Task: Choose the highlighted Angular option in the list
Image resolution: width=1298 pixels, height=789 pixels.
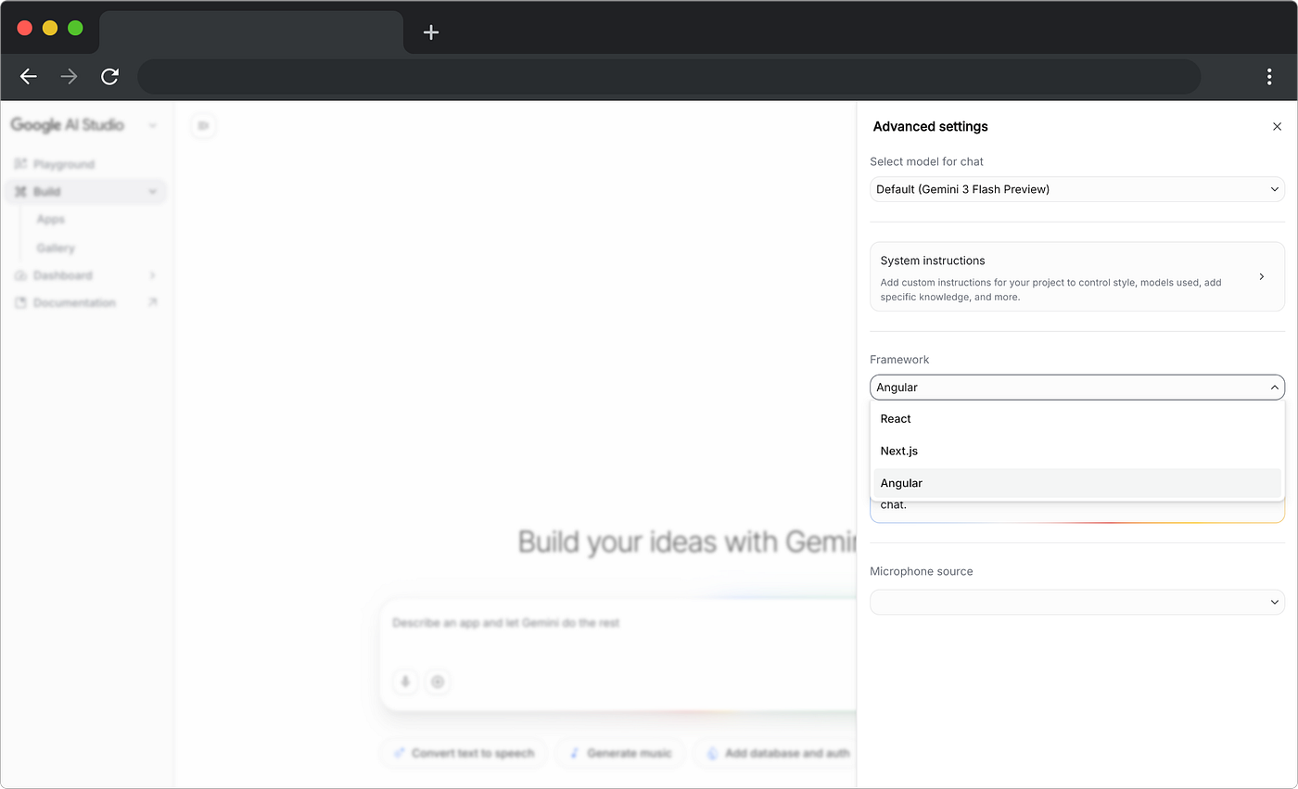Action: pos(1077,483)
